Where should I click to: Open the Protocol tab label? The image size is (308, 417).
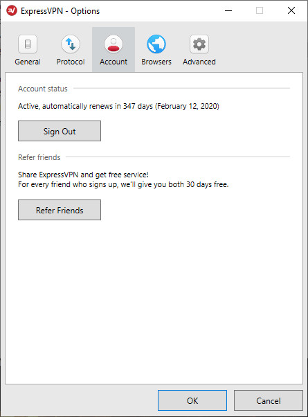pyautogui.click(x=71, y=62)
